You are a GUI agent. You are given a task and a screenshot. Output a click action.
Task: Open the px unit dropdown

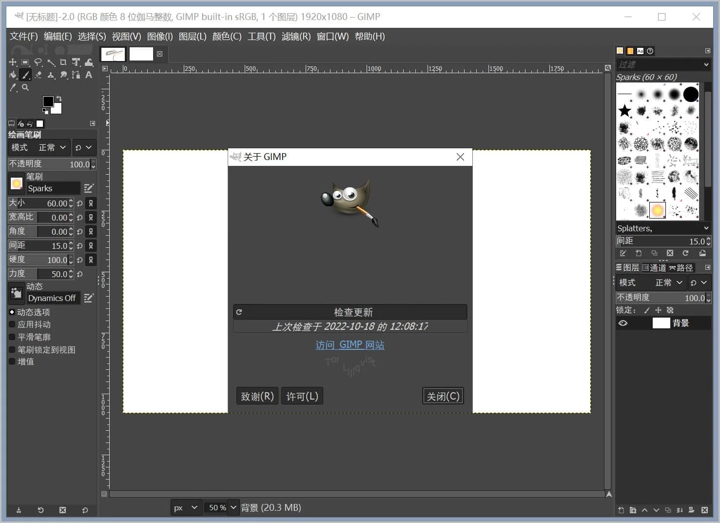coord(186,507)
